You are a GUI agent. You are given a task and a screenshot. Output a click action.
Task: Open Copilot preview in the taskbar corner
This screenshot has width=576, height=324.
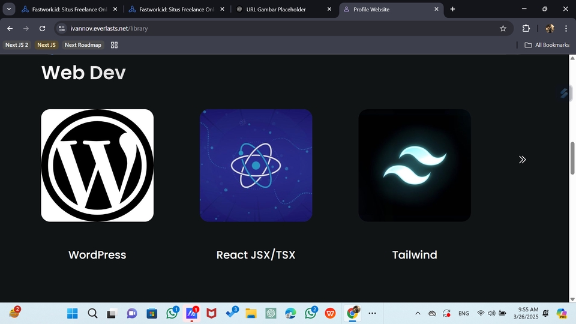562,313
